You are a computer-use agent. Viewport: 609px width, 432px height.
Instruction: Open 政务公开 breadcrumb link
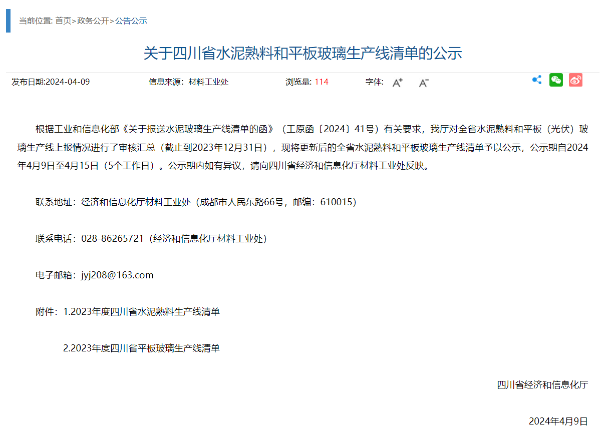(93, 21)
